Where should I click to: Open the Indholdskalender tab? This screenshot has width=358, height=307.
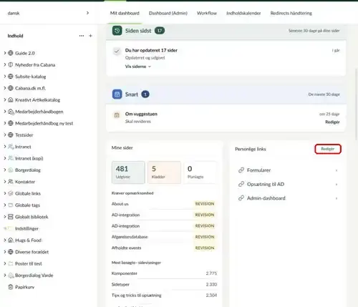click(x=243, y=13)
